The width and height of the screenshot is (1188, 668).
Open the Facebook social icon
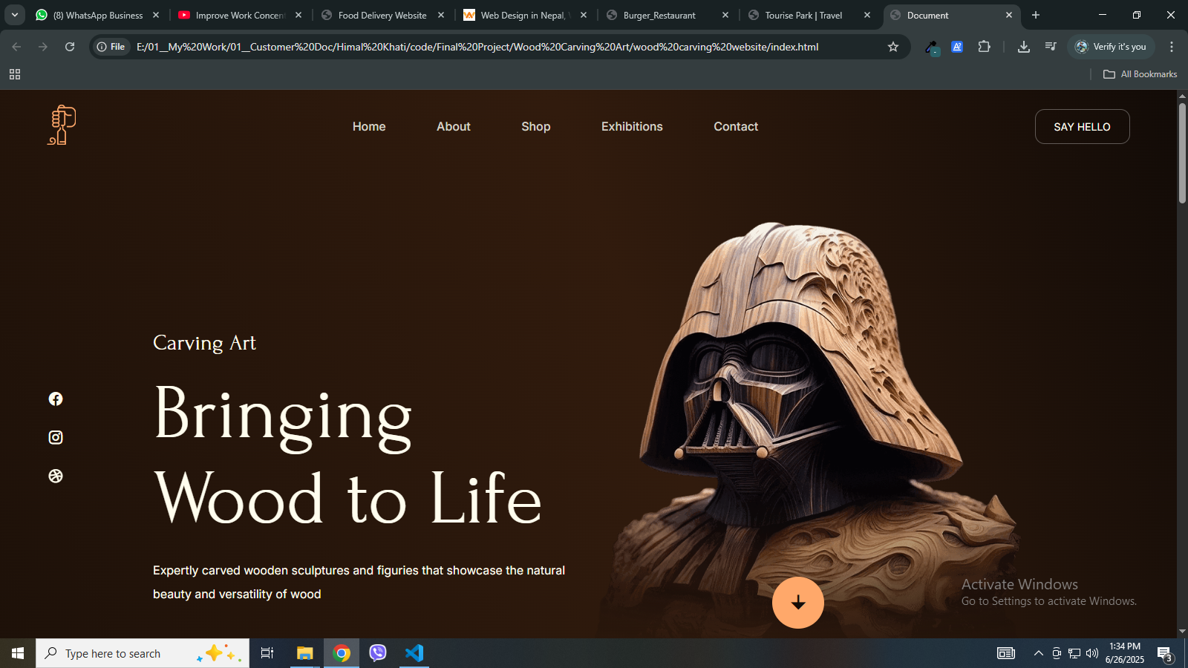pos(56,399)
